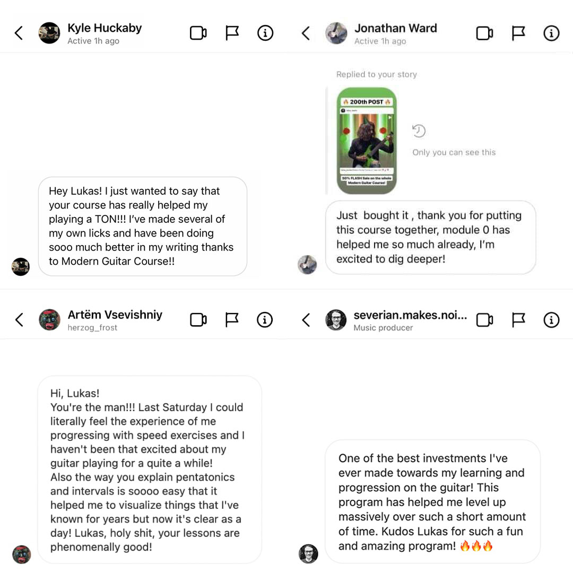Start video call with severian.makes.noi
Image resolution: width=573 pixels, height=573 pixels.
[x=484, y=320]
